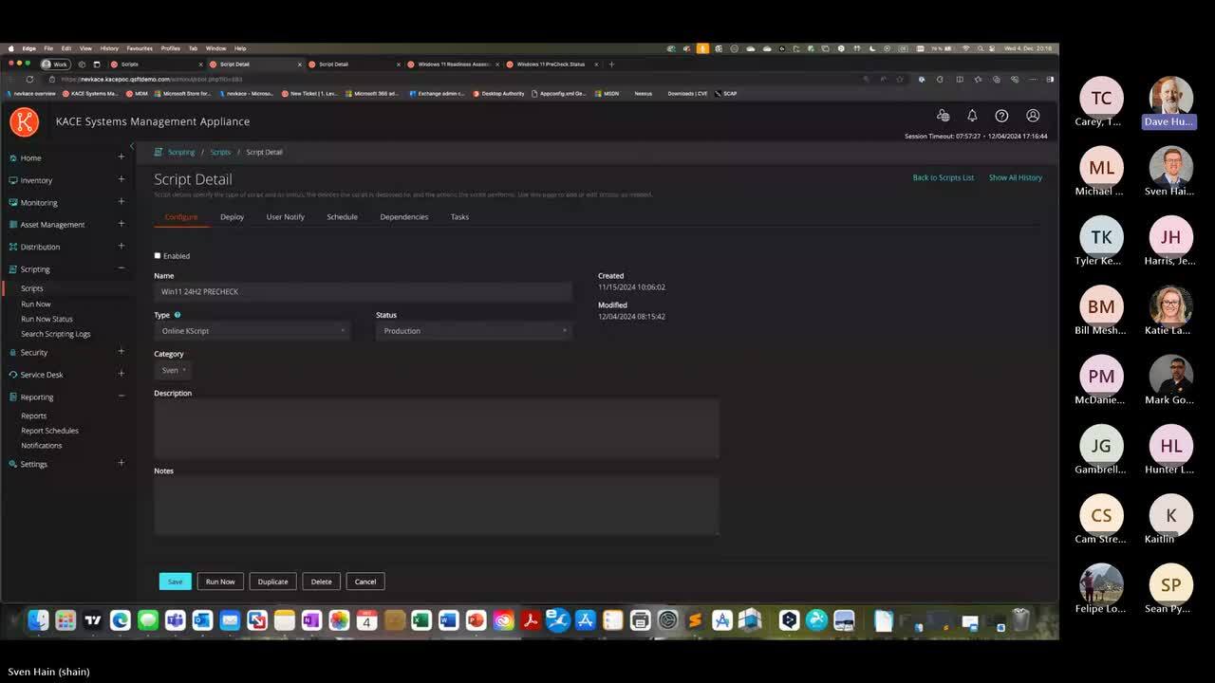Toggle the Enabled checkbox
Viewport: 1215px width, 683px height.
click(x=158, y=255)
